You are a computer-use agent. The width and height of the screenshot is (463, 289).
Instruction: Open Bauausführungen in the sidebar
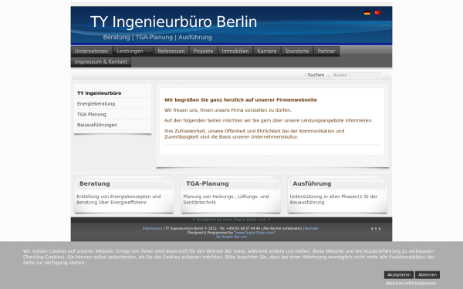coord(97,125)
